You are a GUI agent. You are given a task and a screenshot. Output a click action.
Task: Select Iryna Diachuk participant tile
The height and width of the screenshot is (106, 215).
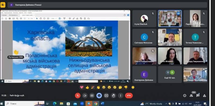click(144, 19)
